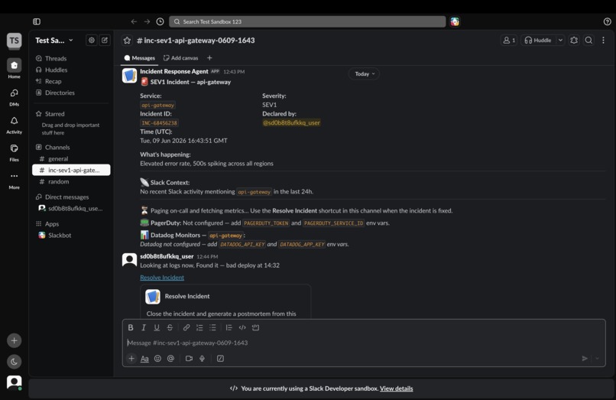Start a Huddle in this channel
This screenshot has height=400, width=616.
pyautogui.click(x=538, y=40)
